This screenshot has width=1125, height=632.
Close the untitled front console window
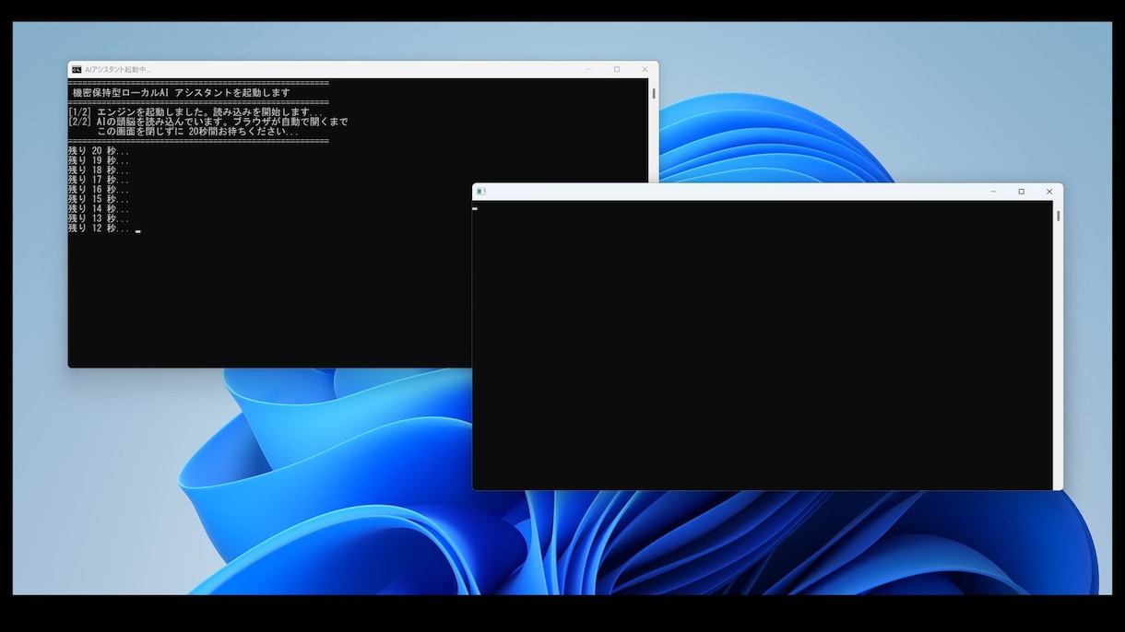1048,192
